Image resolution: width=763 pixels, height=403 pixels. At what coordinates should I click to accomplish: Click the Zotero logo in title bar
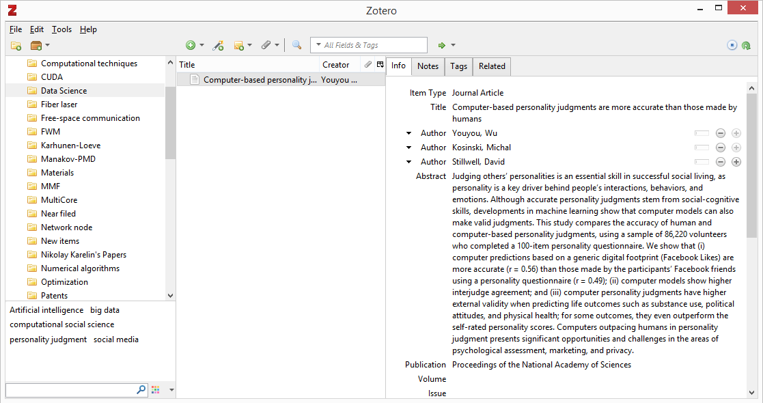point(12,10)
